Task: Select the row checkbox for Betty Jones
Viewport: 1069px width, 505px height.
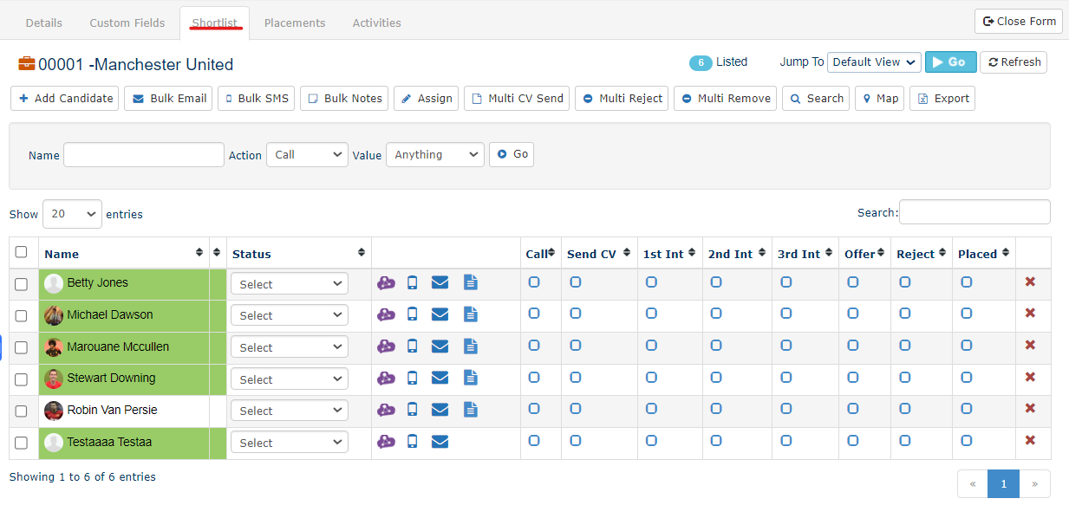Action: click(22, 284)
